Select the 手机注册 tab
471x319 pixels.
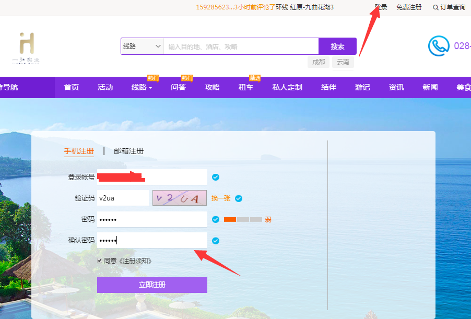point(79,151)
